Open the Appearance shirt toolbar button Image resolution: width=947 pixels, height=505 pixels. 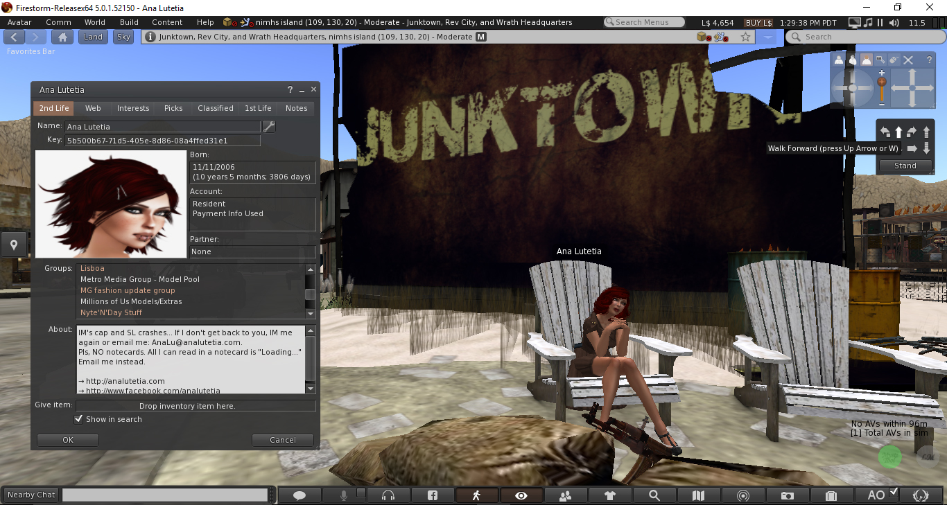coord(609,495)
